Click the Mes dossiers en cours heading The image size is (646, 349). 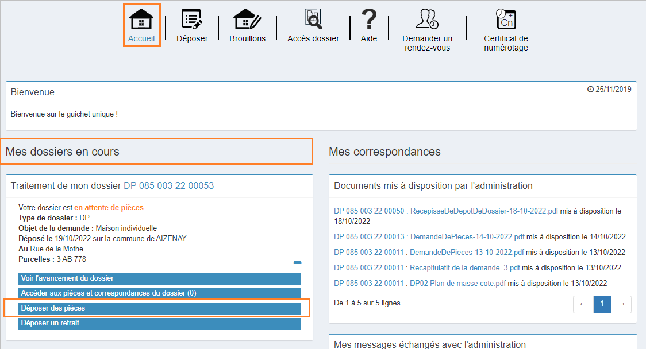click(62, 152)
